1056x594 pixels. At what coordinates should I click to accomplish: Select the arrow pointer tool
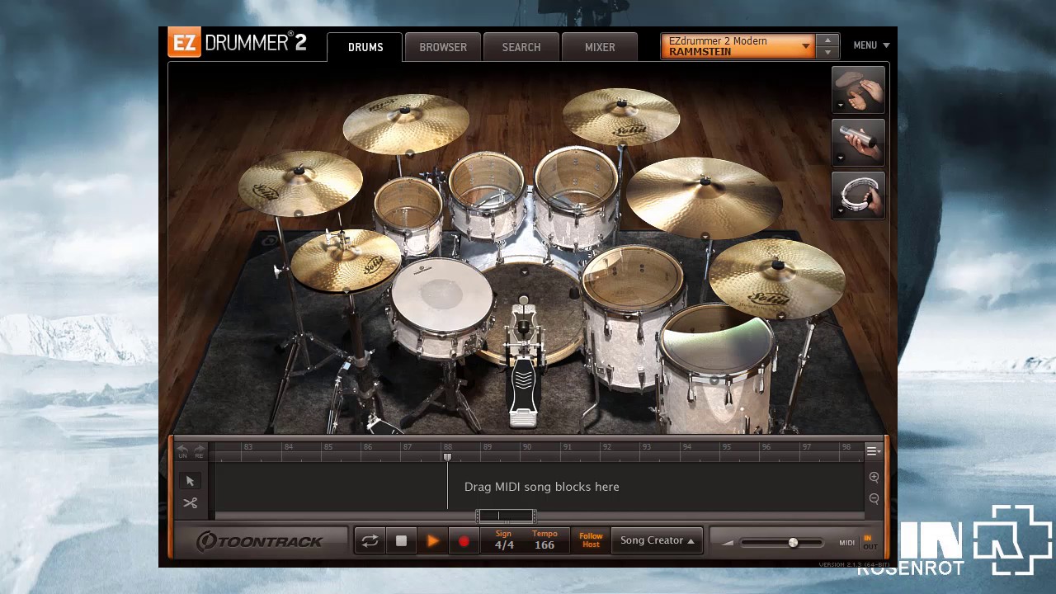point(190,481)
